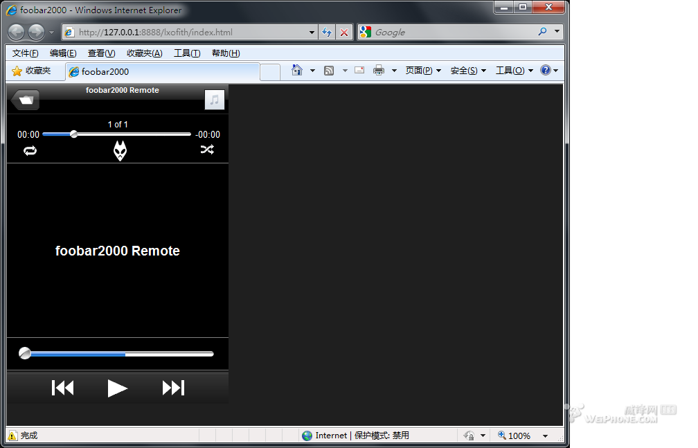Click the Home page icon

click(x=297, y=71)
